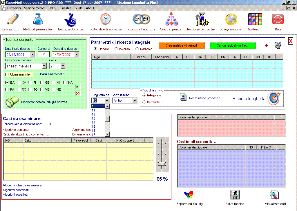Choose 15 in Lunghetta da list
This screenshot has width=297, height=211.
pyautogui.click(x=98, y=126)
